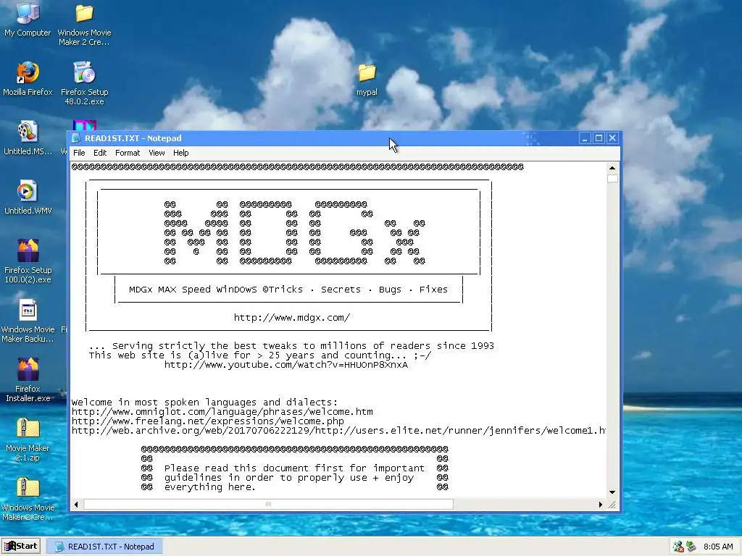Select Windows Movie Maker Backu... file icon
Viewport: 742px width, 556px height.
tap(28, 321)
